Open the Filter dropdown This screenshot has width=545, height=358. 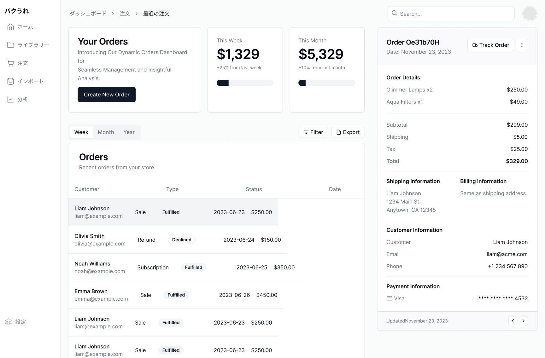coord(313,132)
